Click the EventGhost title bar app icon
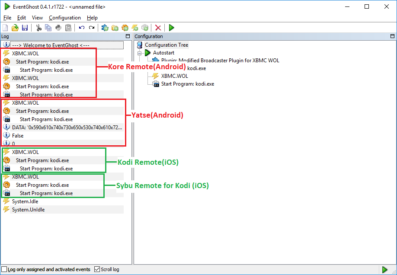This screenshot has width=397, height=275. coord(7,7)
